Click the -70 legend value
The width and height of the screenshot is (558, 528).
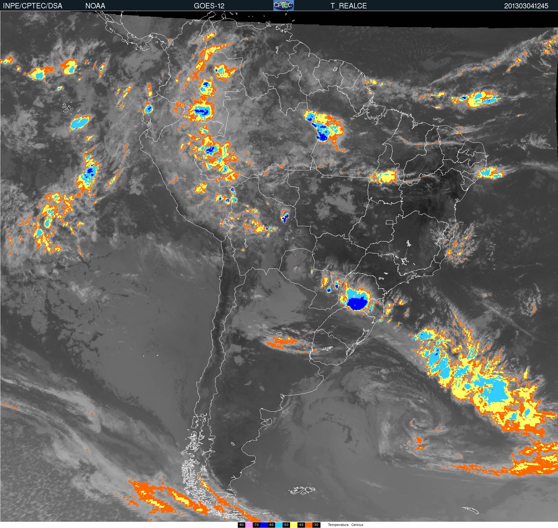[256, 525]
